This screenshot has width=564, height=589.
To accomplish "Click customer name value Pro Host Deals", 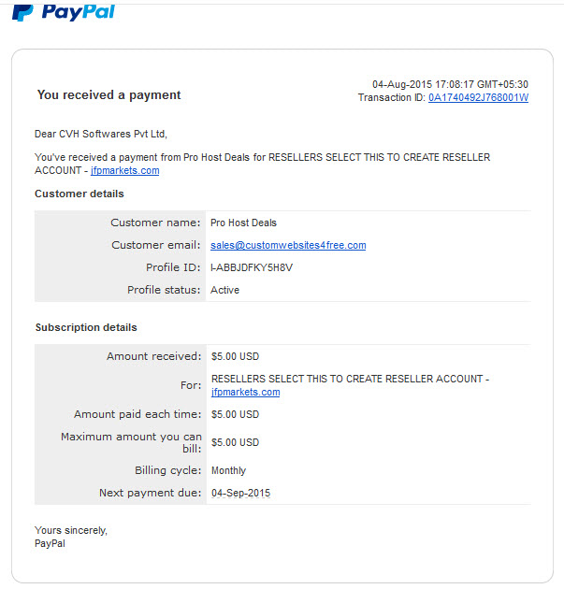I will pyautogui.click(x=243, y=223).
